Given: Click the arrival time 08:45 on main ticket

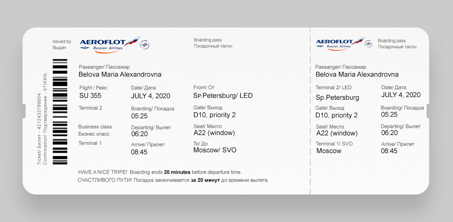Looking at the screenshot, I should point(139,152).
